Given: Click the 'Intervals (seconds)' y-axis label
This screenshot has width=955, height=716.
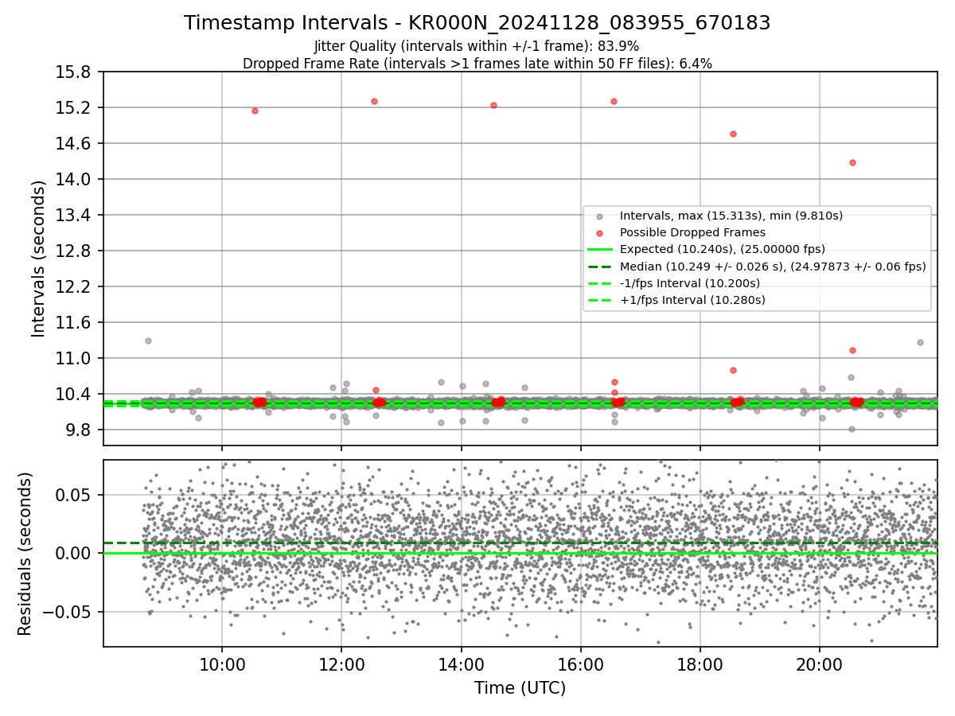Looking at the screenshot, I should (38, 258).
